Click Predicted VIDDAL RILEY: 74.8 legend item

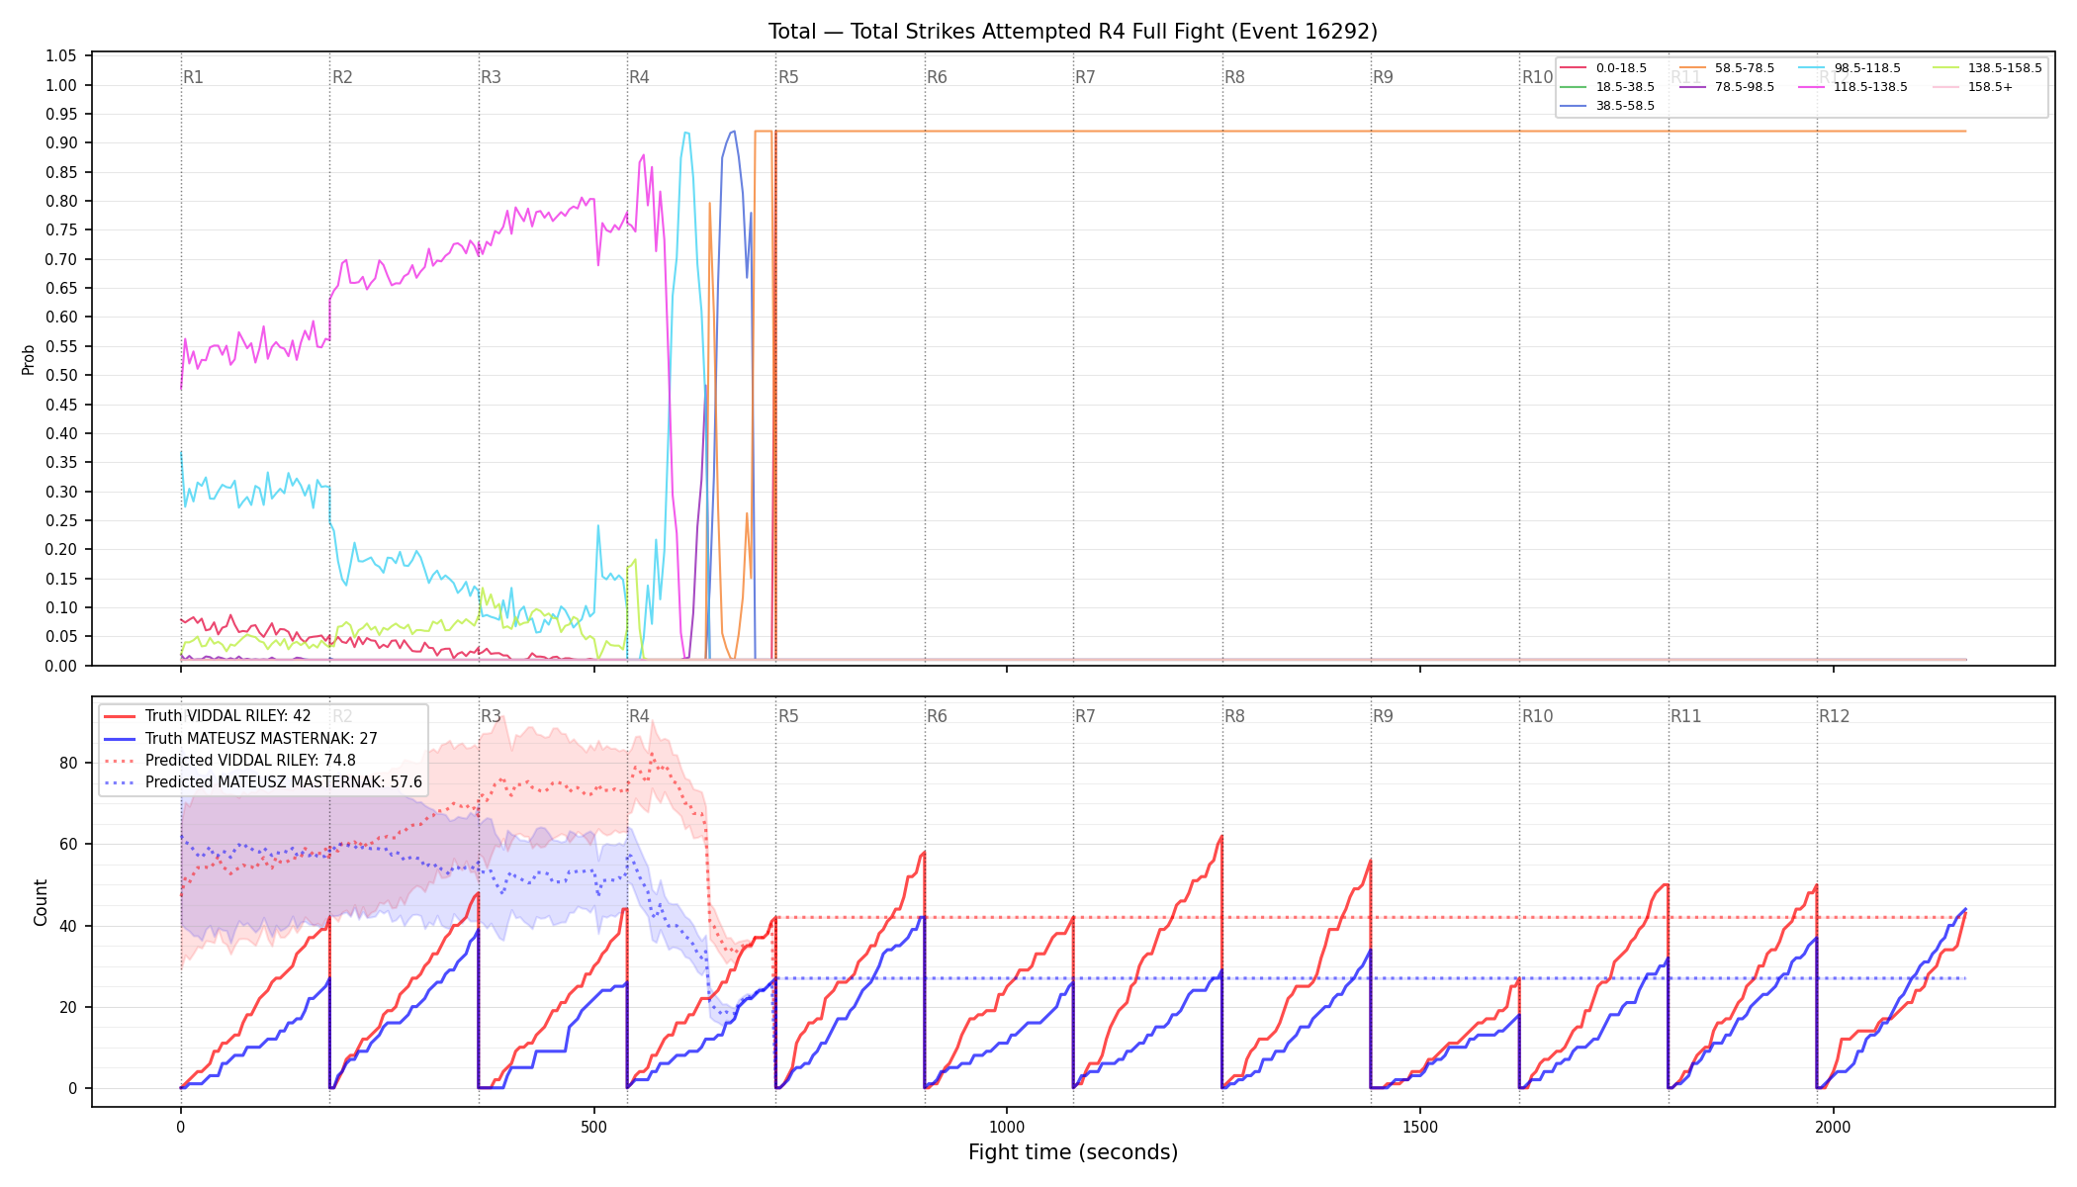coord(229,761)
